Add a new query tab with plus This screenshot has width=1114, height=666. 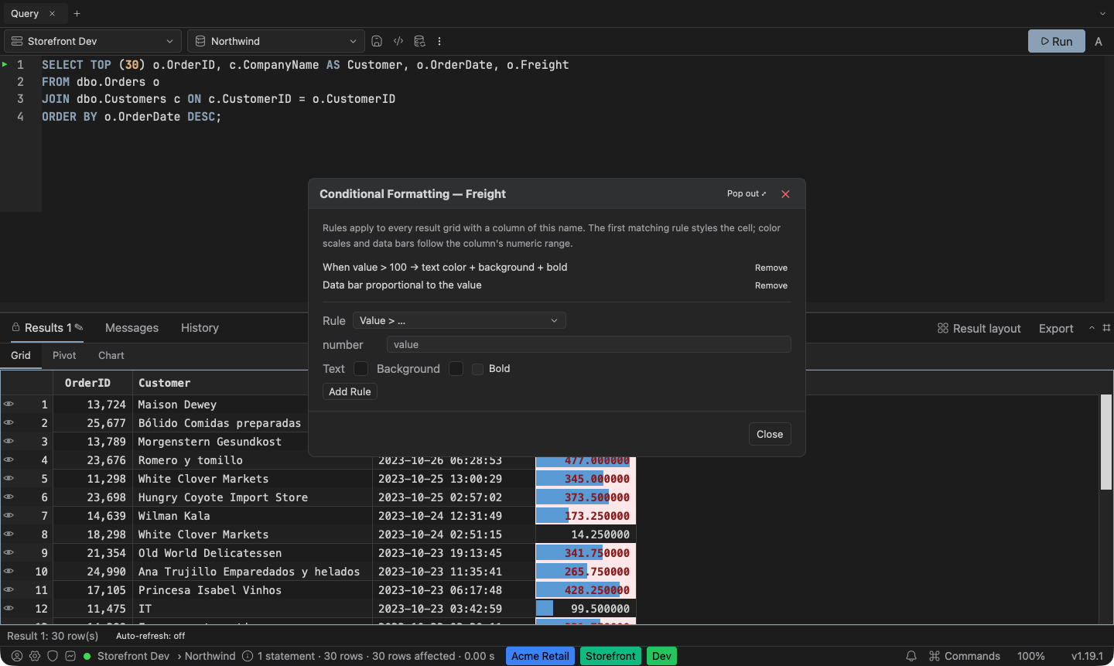pos(77,13)
